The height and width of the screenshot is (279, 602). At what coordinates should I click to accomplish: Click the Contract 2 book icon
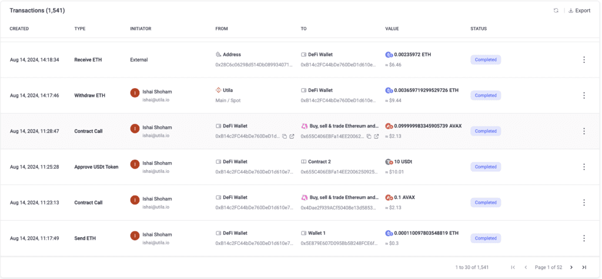[x=303, y=162]
